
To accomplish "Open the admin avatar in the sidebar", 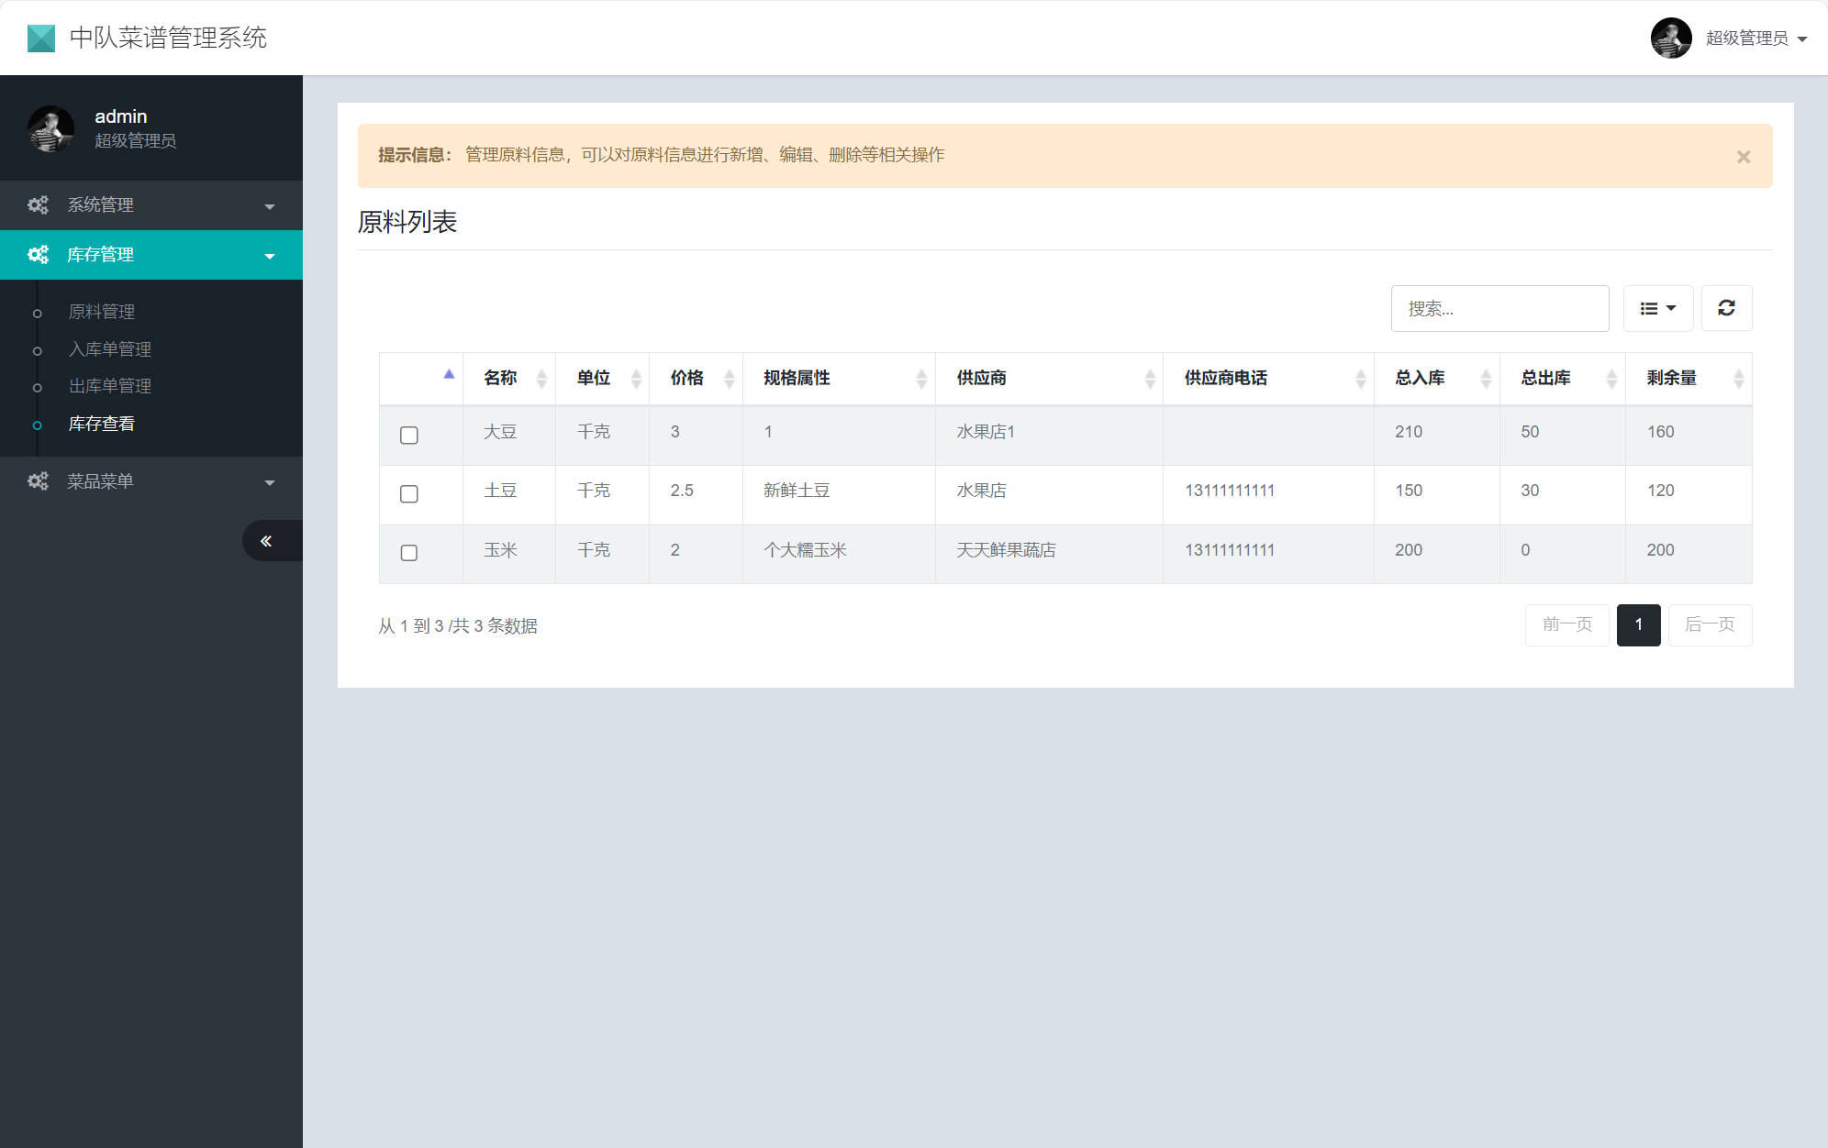I will [50, 128].
